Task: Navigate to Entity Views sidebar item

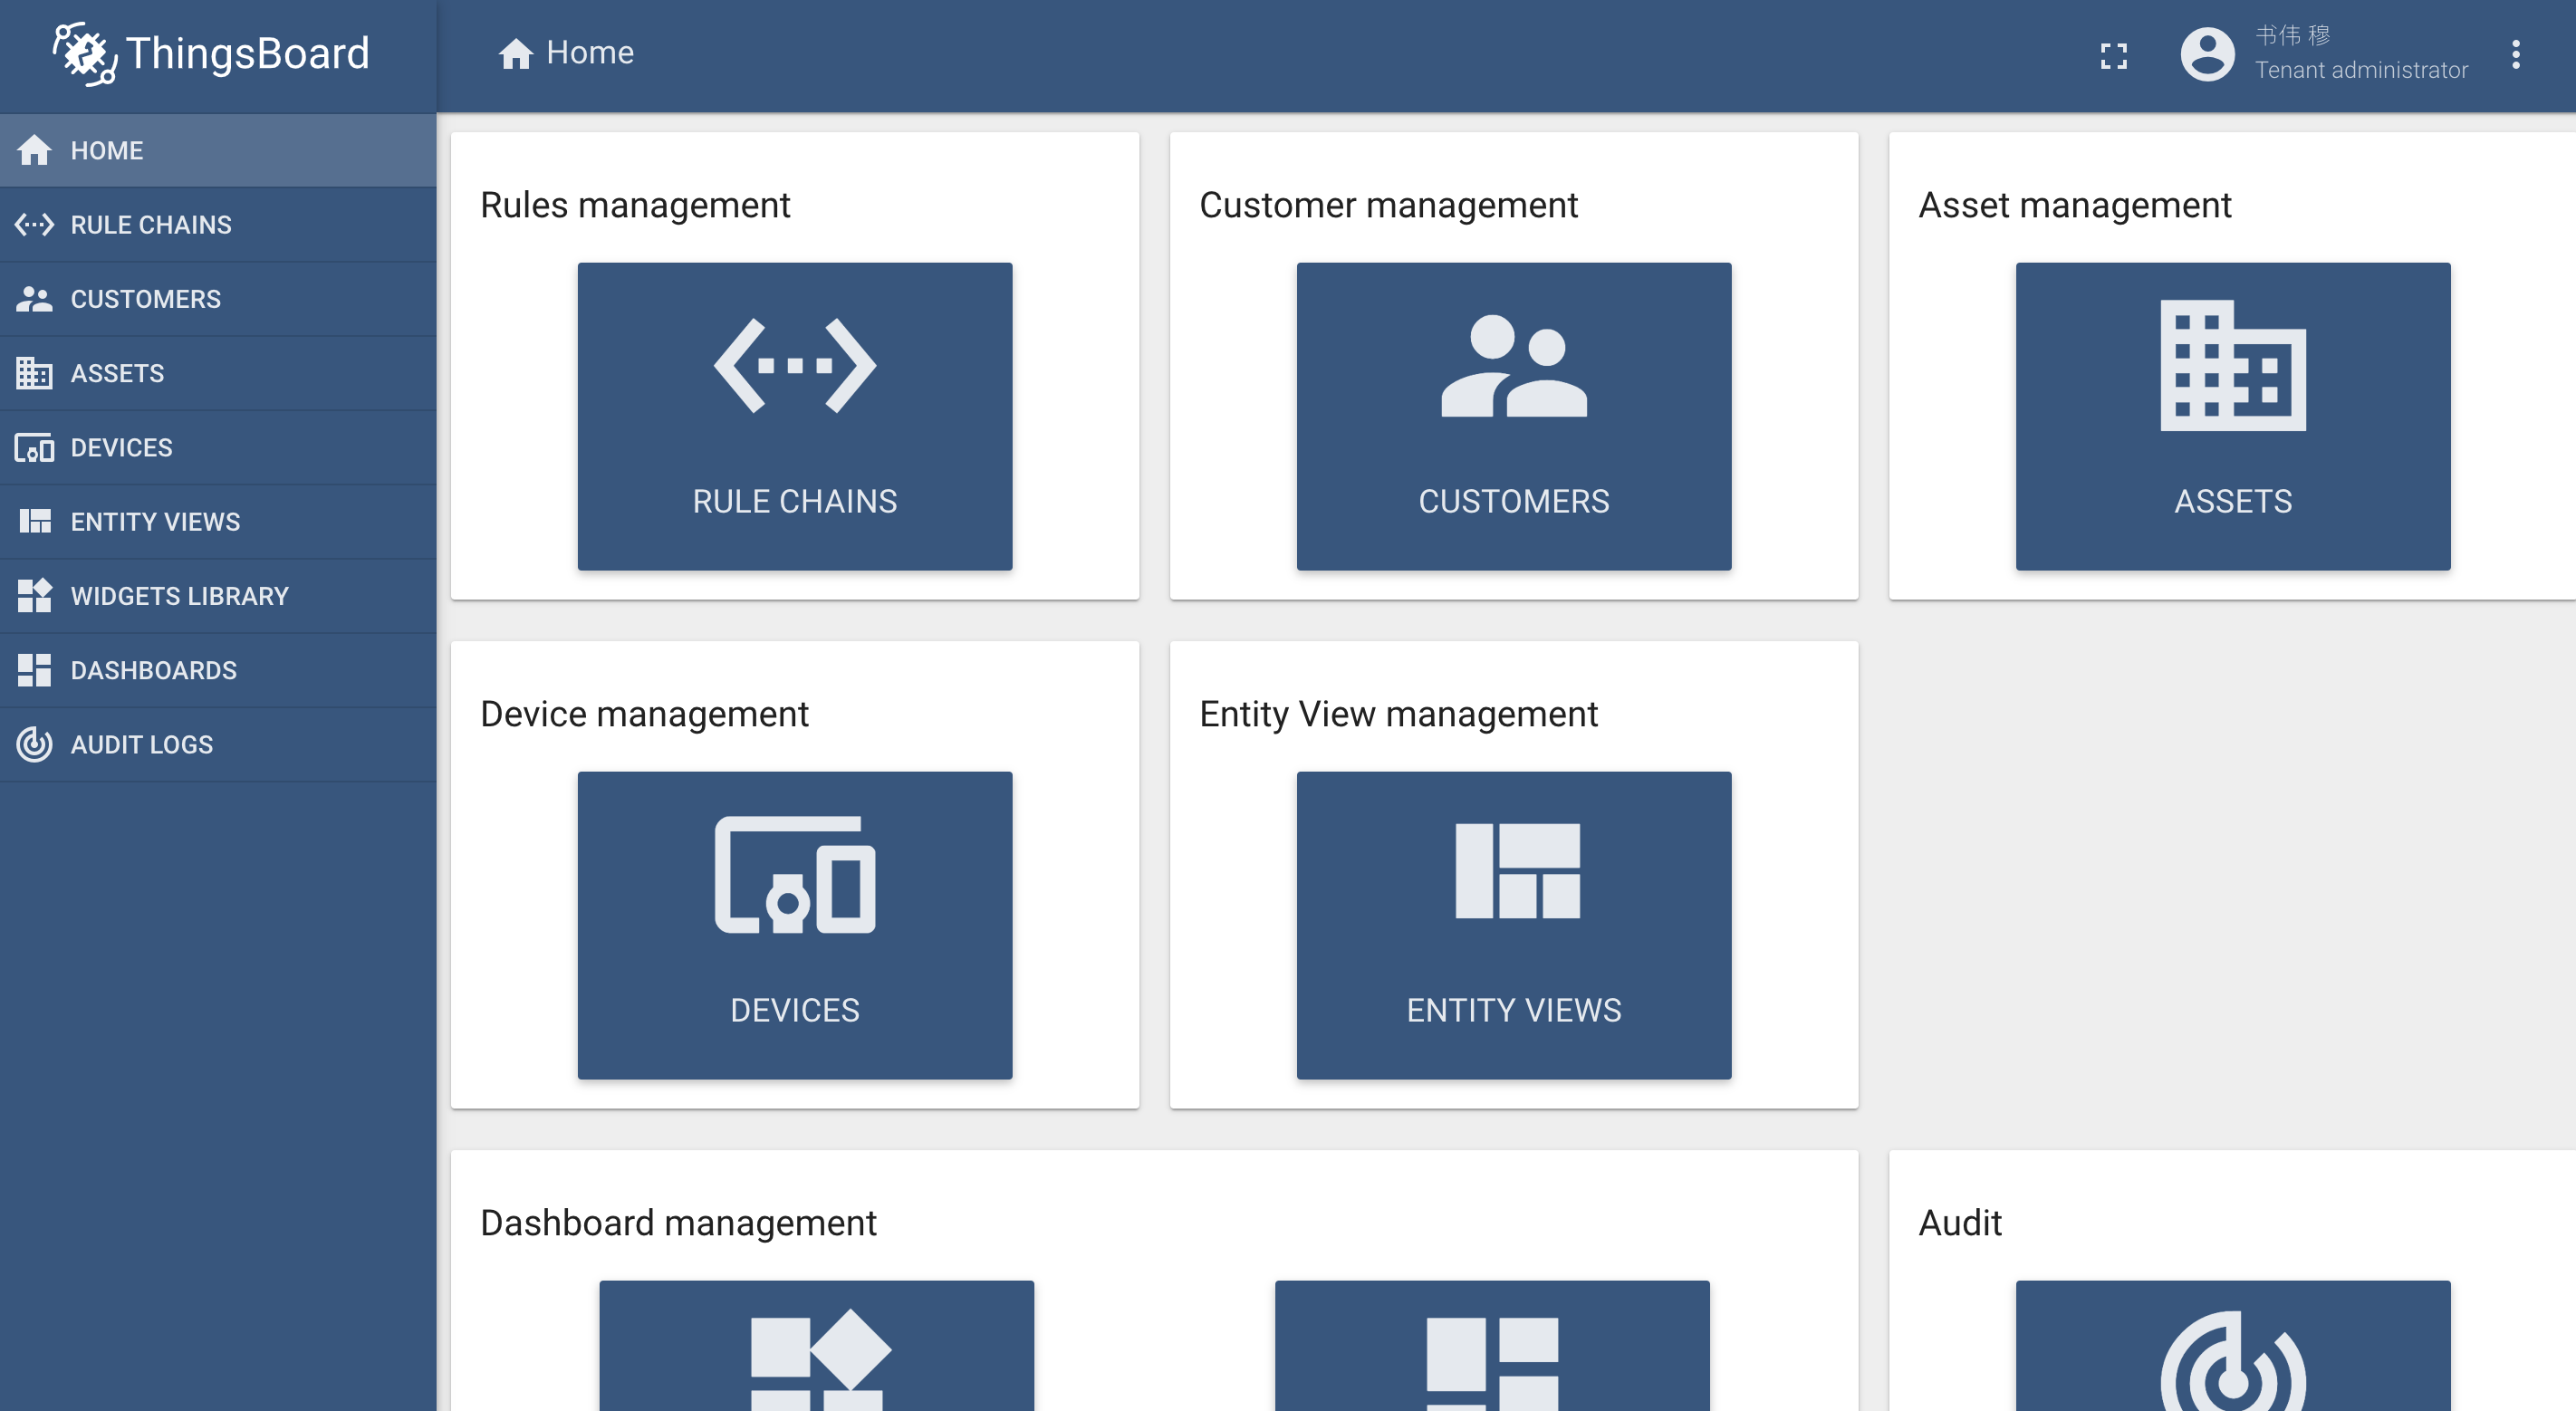Action: point(155,522)
